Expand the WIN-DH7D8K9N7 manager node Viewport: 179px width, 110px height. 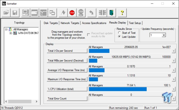(x=11, y=33)
